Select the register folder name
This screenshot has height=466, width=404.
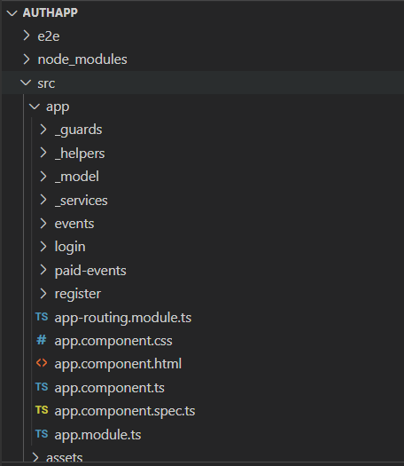pos(78,294)
